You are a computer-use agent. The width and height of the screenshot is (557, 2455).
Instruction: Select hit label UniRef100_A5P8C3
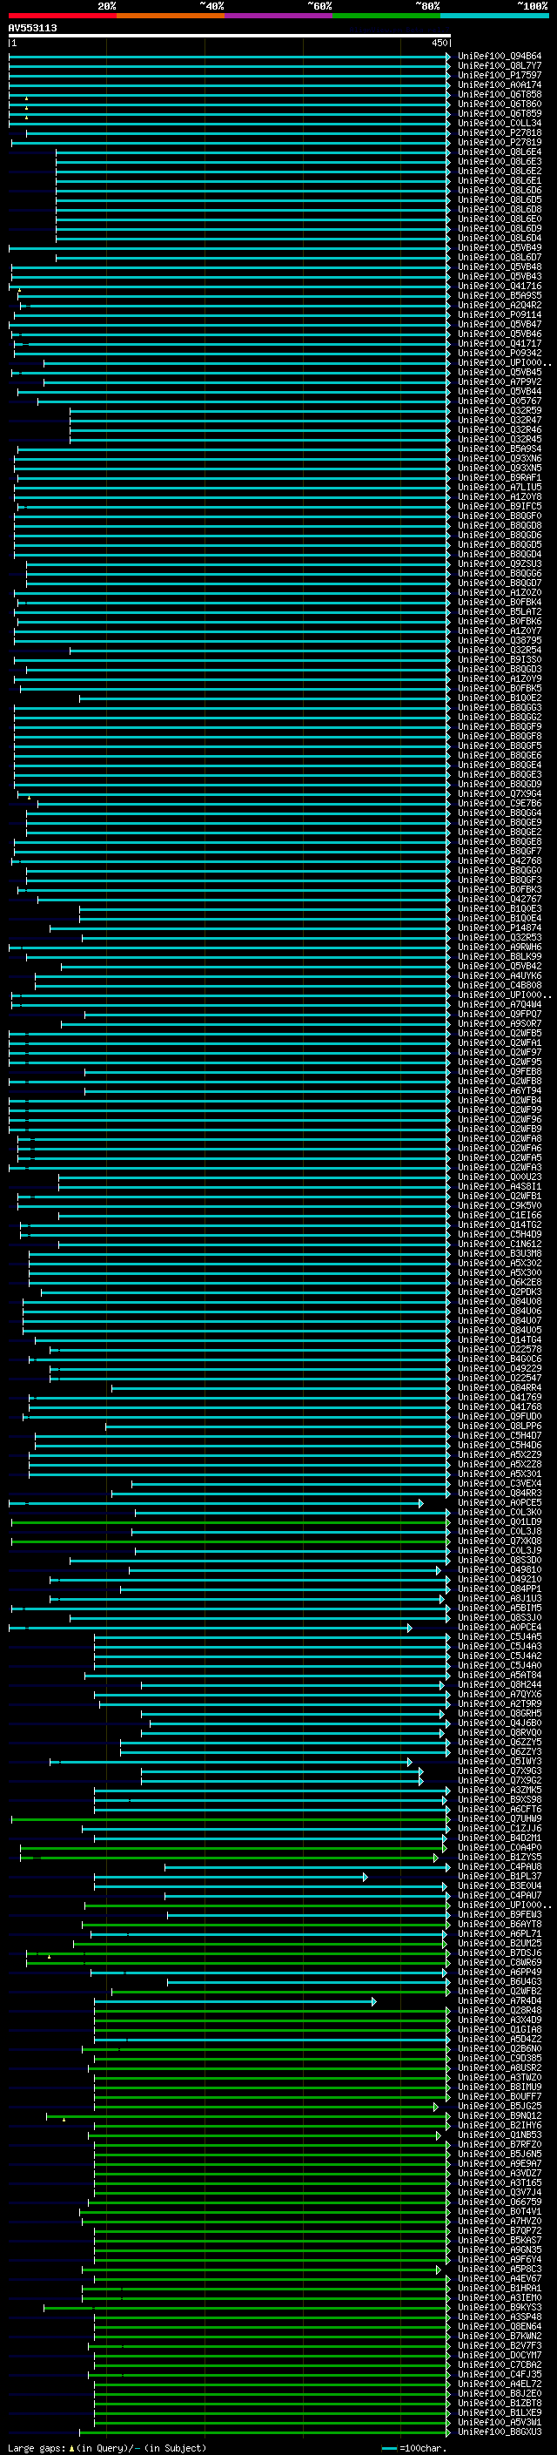pos(499,2269)
